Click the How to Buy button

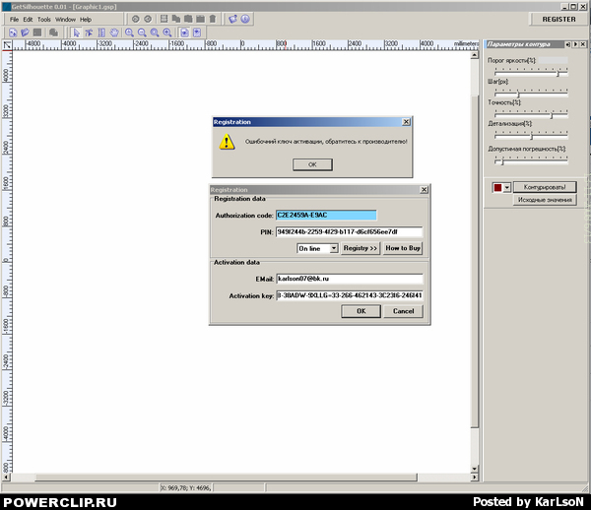click(402, 249)
